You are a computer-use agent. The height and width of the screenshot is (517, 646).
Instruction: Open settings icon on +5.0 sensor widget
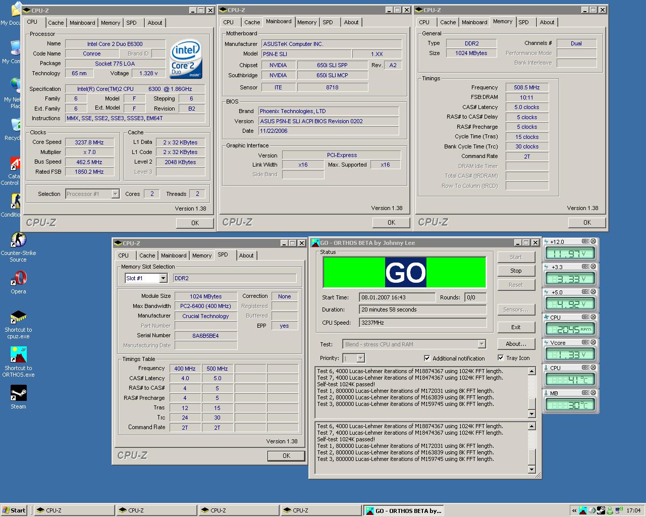[585, 292]
